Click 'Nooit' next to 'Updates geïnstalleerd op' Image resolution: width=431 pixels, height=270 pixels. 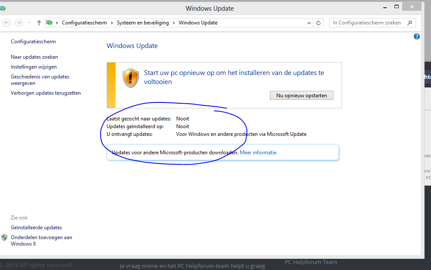[x=183, y=126]
